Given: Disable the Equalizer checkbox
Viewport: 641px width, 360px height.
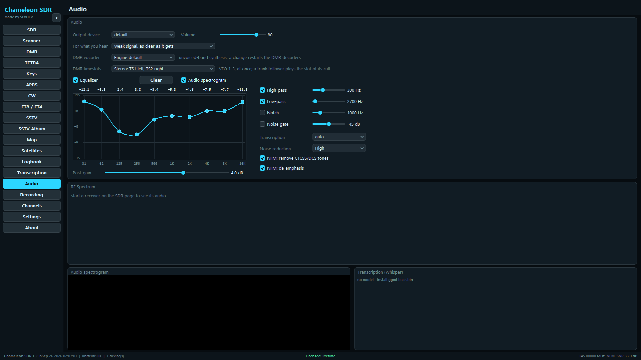Looking at the screenshot, I should pos(75,80).
